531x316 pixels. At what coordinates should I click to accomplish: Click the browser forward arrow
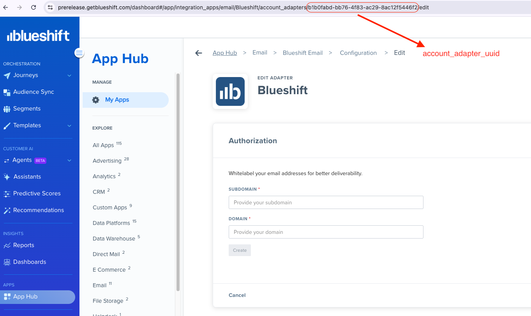click(19, 7)
